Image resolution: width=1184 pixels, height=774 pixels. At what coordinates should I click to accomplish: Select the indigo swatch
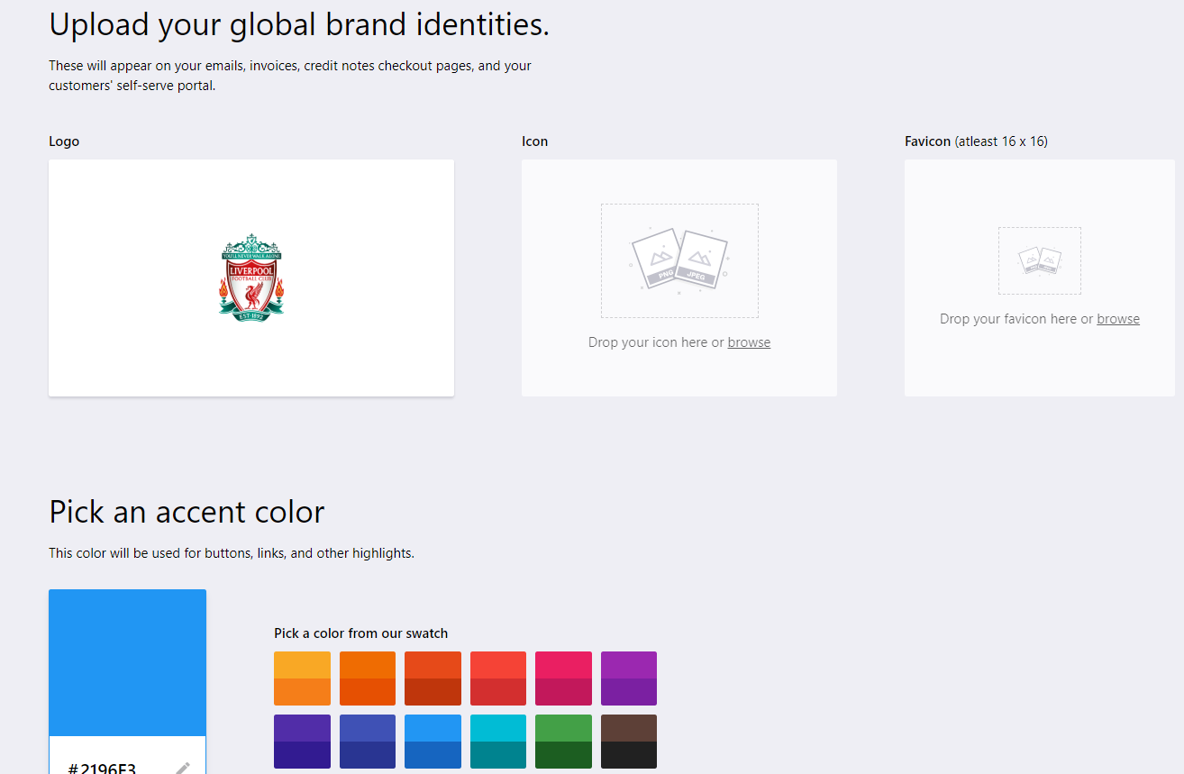click(x=368, y=742)
